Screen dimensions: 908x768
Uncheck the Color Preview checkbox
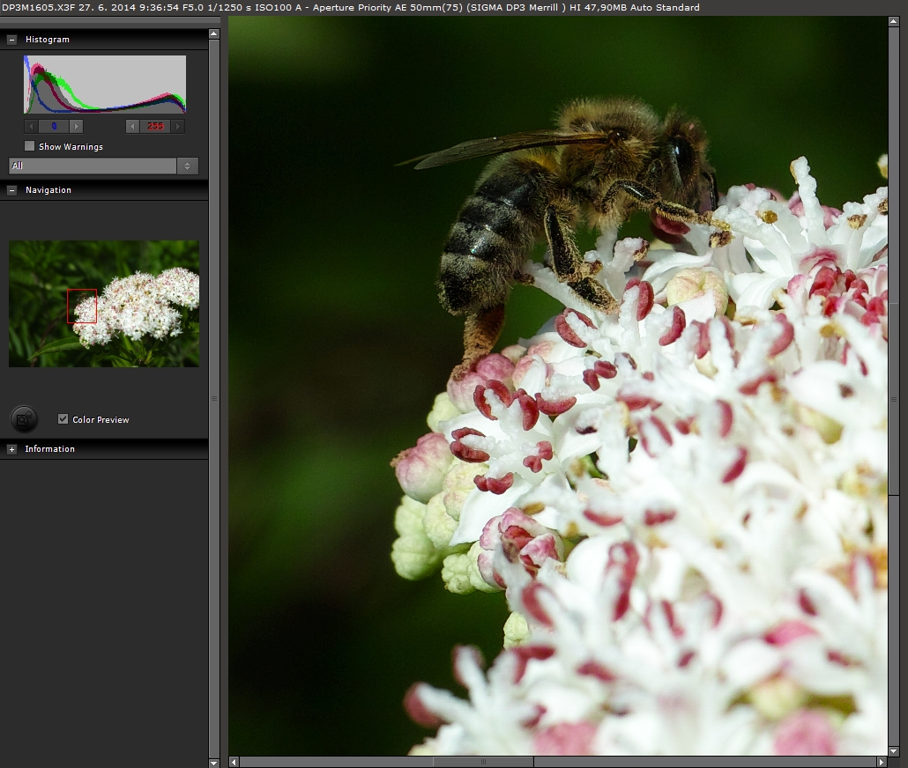coord(63,419)
